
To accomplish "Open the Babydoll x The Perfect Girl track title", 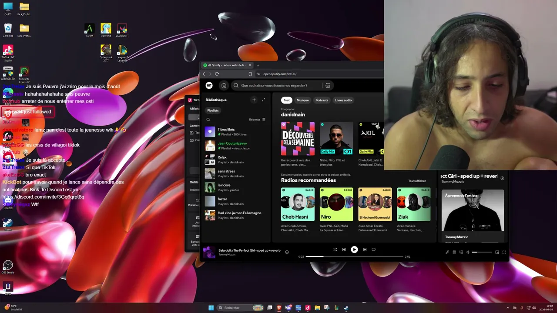I will [x=249, y=250].
